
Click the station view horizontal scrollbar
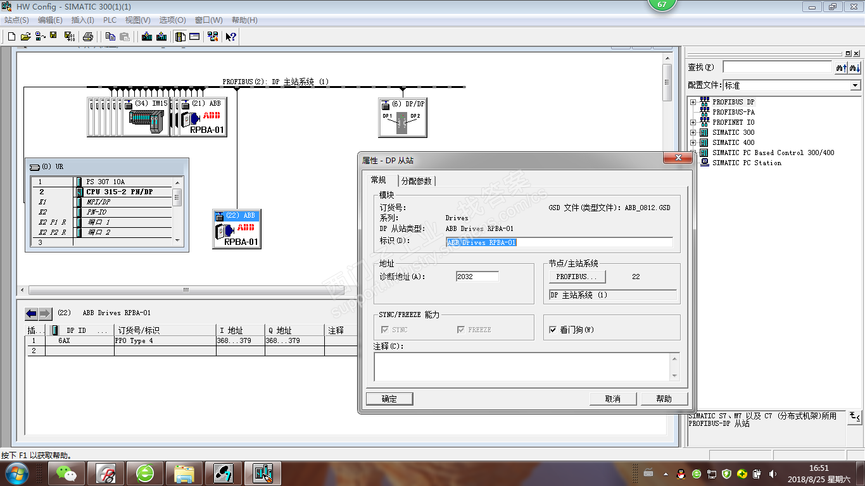tap(186, 290)
